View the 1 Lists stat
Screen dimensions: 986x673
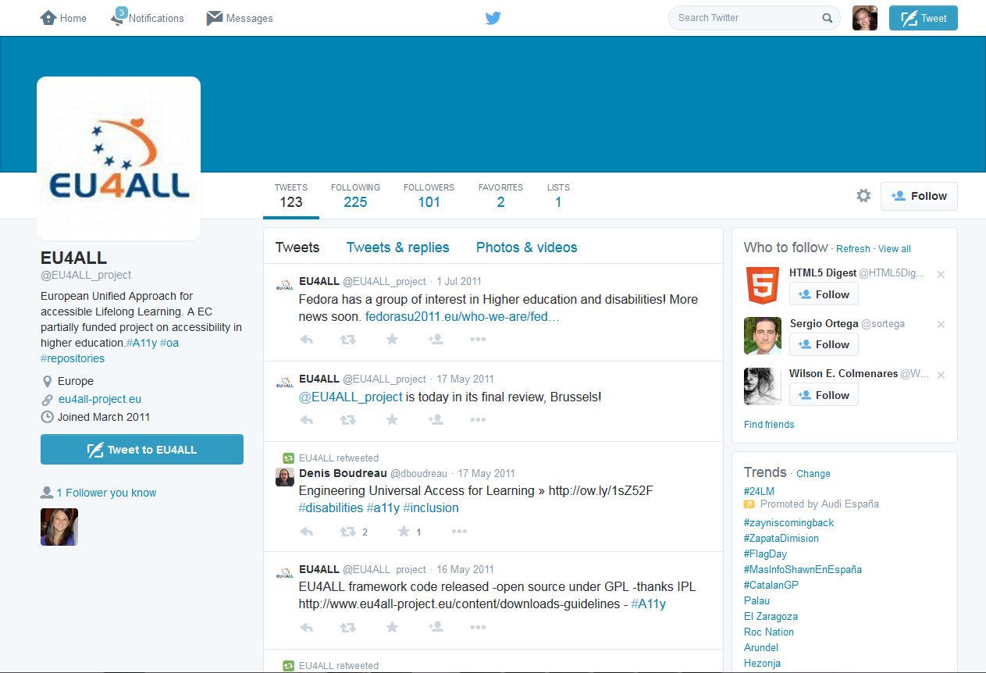click(558, 195)
